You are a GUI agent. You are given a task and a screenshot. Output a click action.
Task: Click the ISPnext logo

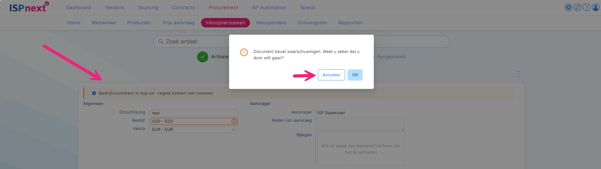pos(29,7)
